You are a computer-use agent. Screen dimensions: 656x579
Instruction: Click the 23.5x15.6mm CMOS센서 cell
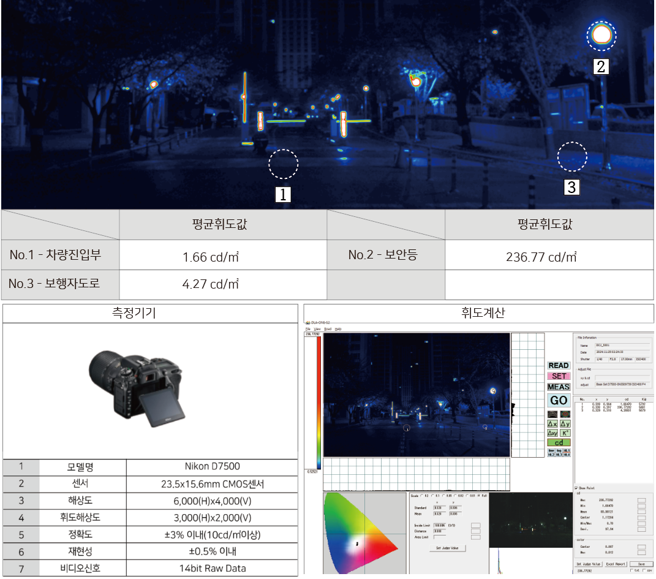point(212,484)
